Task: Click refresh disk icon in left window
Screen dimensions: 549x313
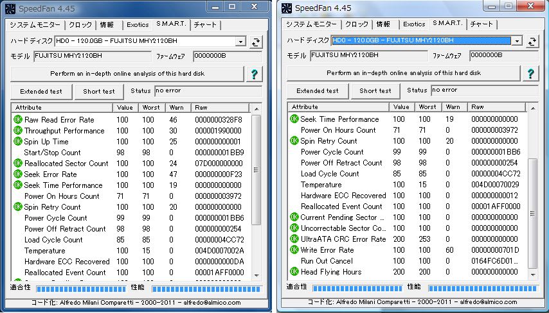Action: 256,42
